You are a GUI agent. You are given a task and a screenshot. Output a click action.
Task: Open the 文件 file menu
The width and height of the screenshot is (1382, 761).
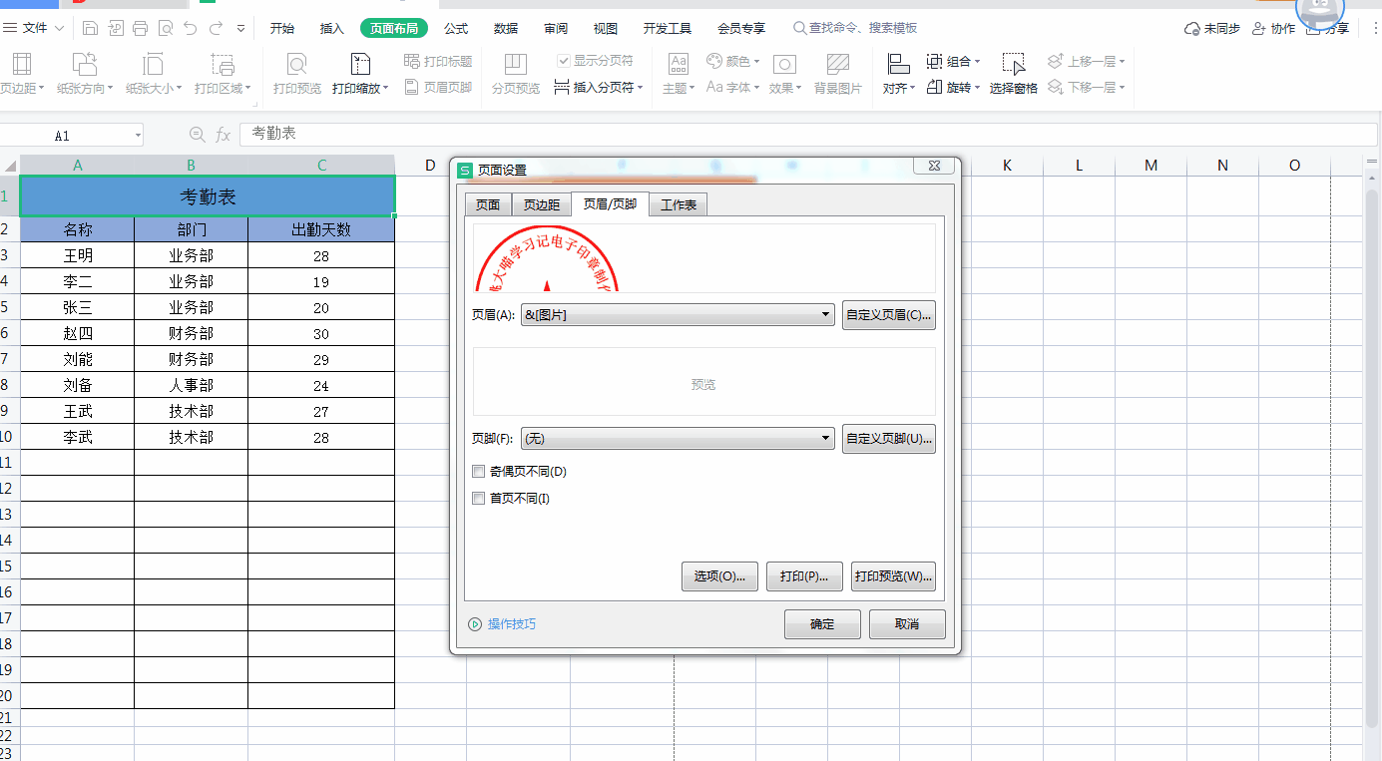[x=34, y=29]
